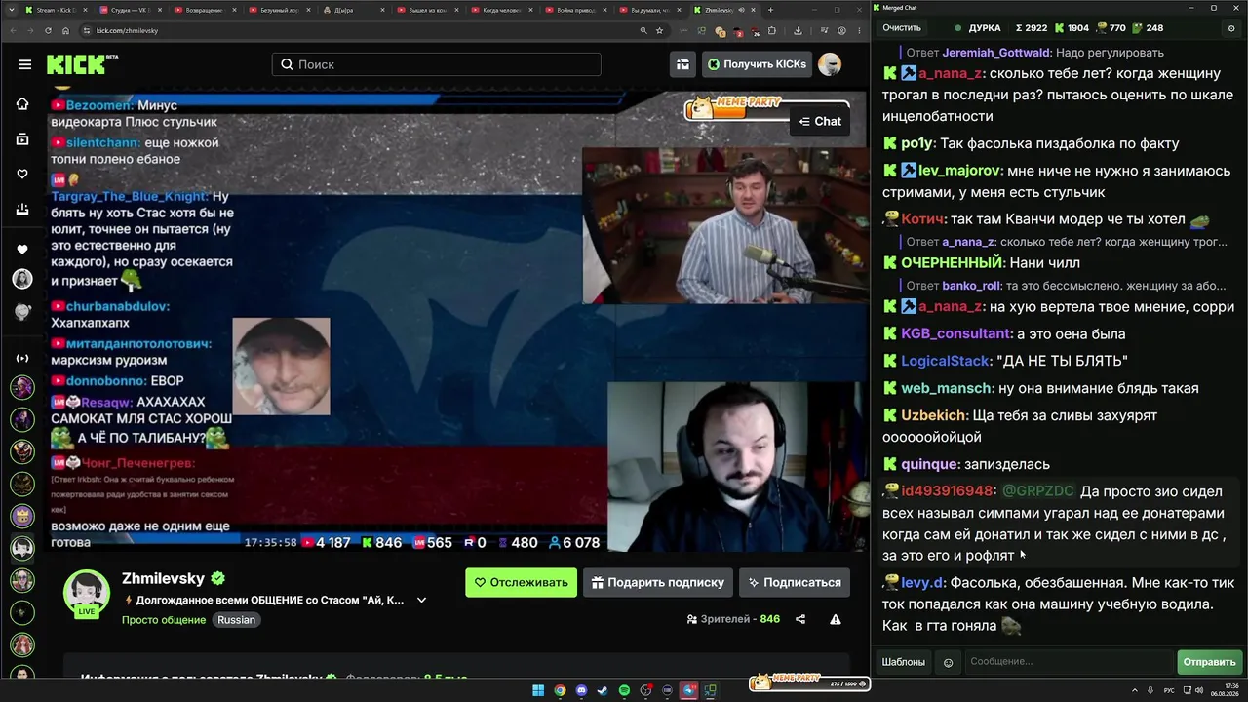Switch to the Безумный лор YouTube tab
The image size is (1248, 702).
coord(279,10)
